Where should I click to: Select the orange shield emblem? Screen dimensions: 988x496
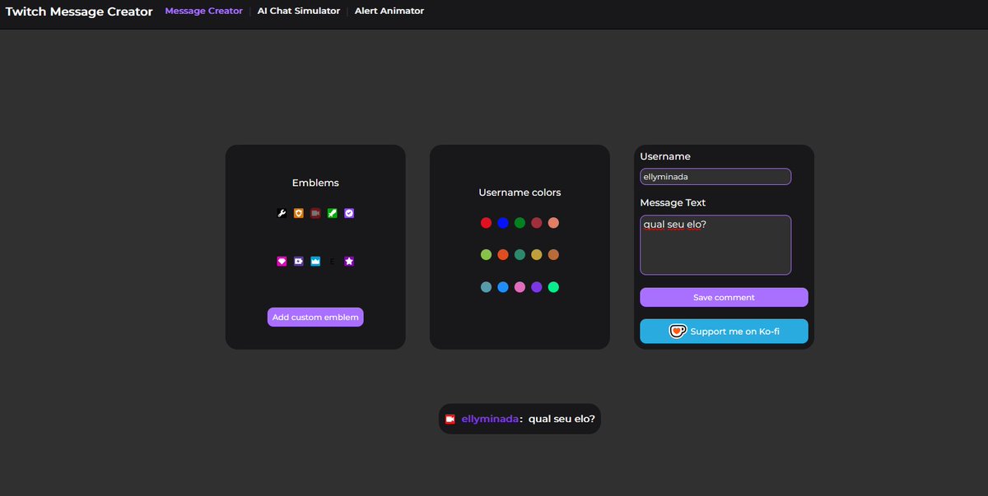point(299,213)
